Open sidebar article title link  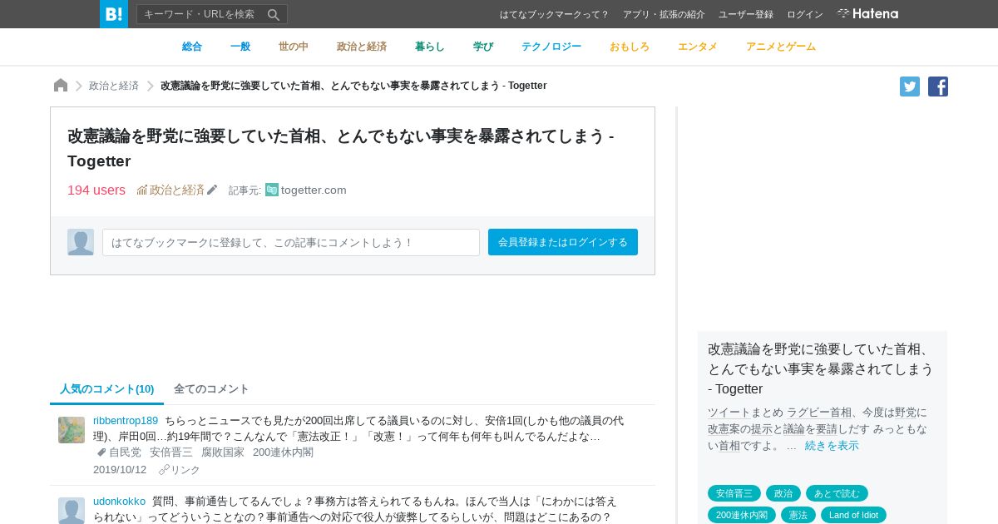point(821,368)
